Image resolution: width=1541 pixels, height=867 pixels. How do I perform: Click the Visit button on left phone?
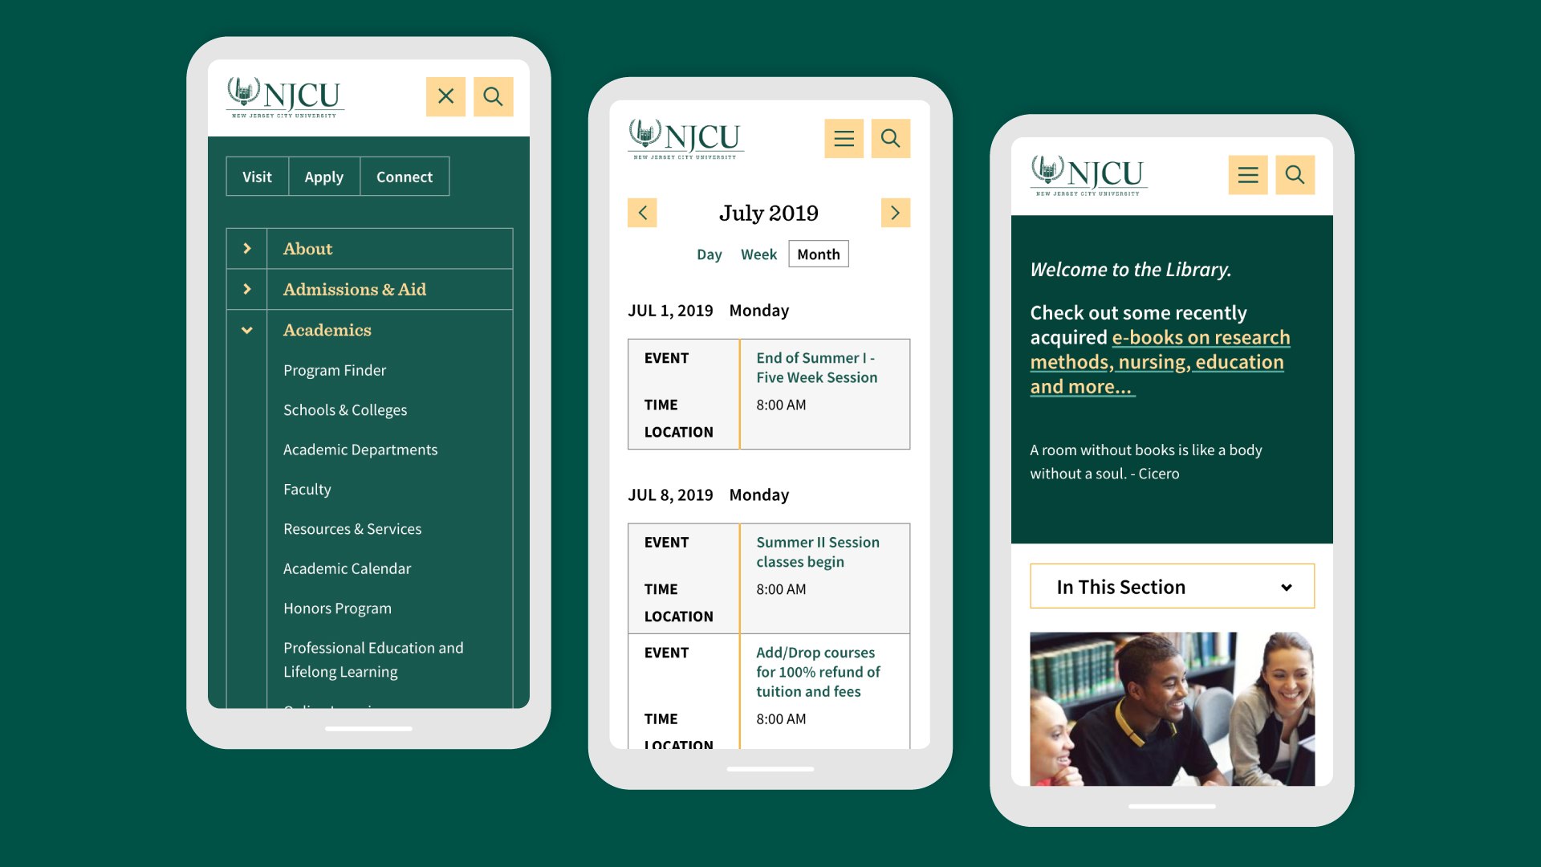(x=257, y=176)
